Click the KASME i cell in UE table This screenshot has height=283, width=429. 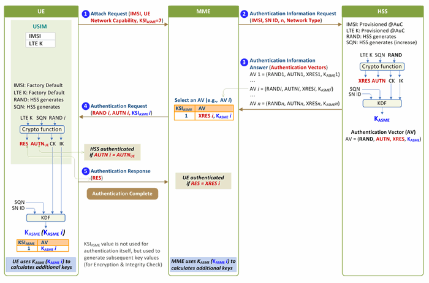[53, 249]
